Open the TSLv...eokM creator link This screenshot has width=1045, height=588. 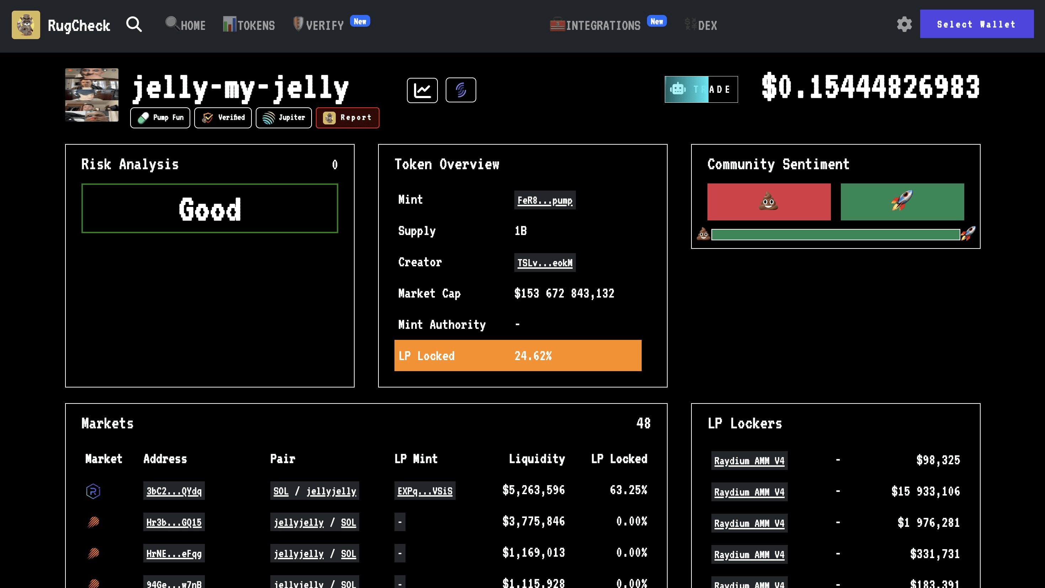pos(545,263)
